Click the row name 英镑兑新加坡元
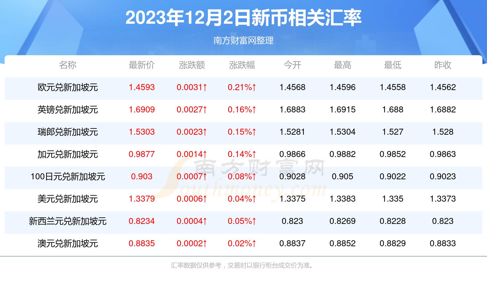 [68, 110]
